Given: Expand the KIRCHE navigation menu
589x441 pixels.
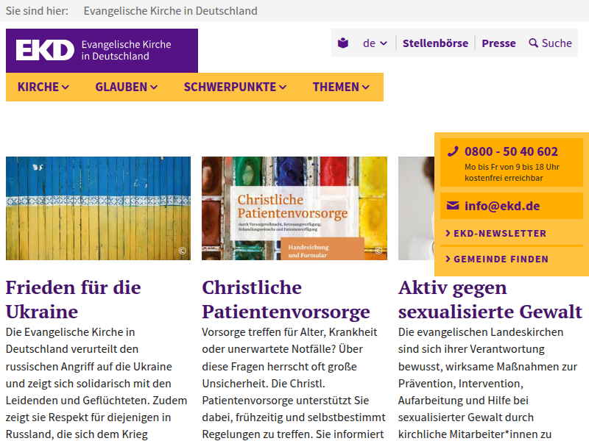Looking at the screenshot, I should coord(43,87).
